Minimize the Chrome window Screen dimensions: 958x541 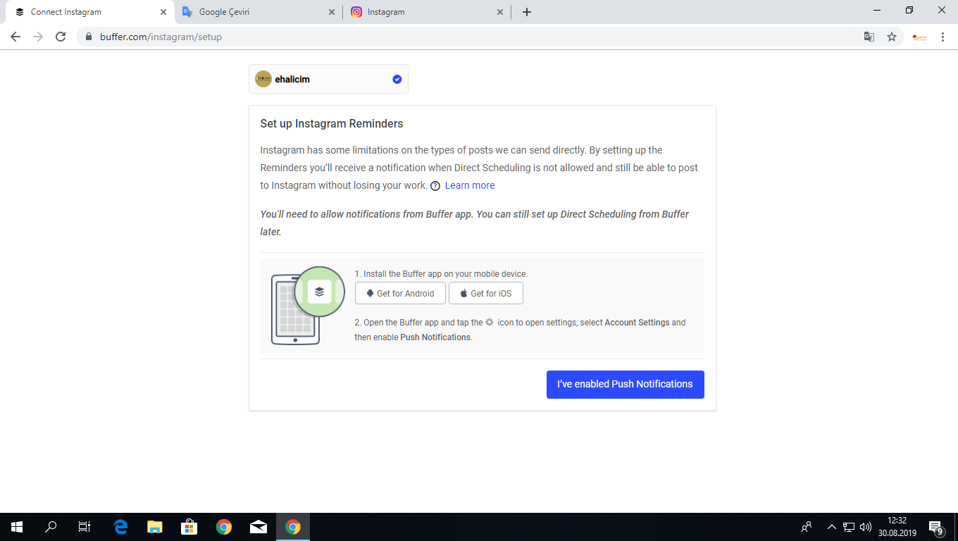877,11
